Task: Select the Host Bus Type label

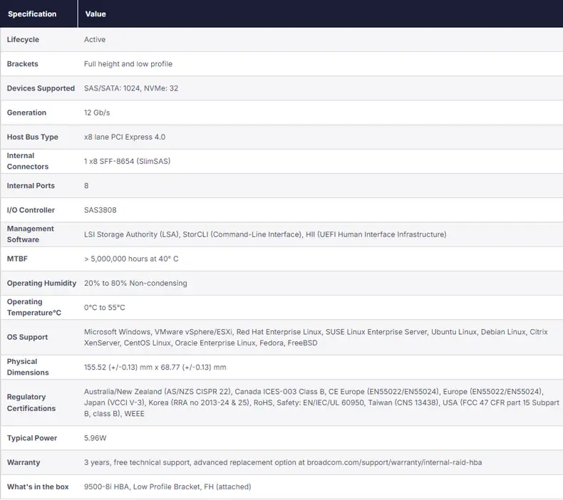Action: click(x=32, y=137)
